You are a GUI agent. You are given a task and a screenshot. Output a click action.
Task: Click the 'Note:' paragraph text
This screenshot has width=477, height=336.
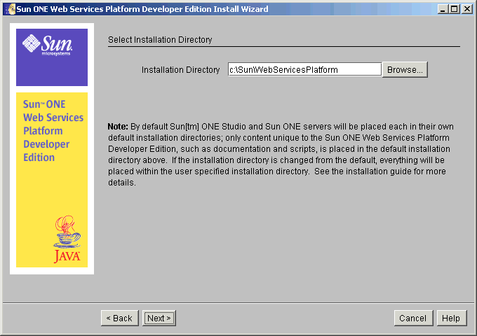coord(281,155)
